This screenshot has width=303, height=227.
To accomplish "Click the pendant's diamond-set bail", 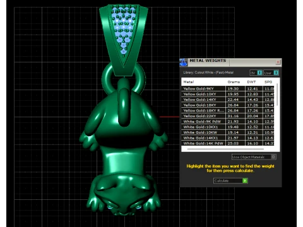I will (x=124, y=40).
